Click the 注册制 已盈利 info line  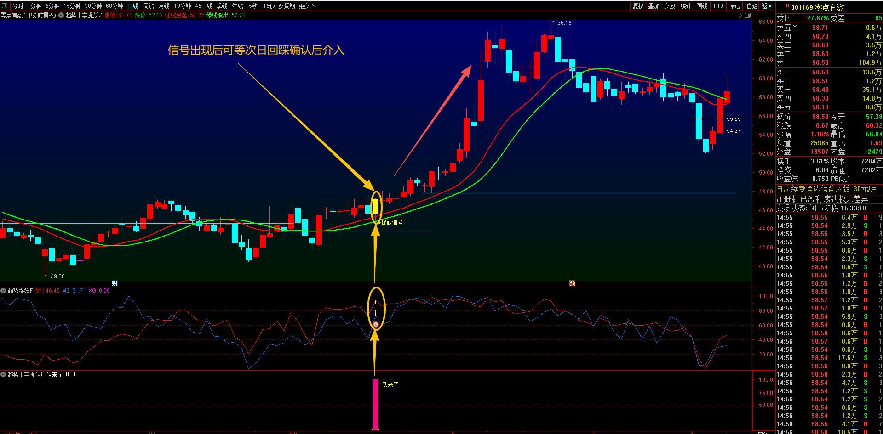point(822,199)
